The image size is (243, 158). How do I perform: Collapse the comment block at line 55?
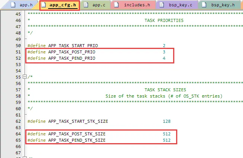pyautogui.click(x=25, y=77)
